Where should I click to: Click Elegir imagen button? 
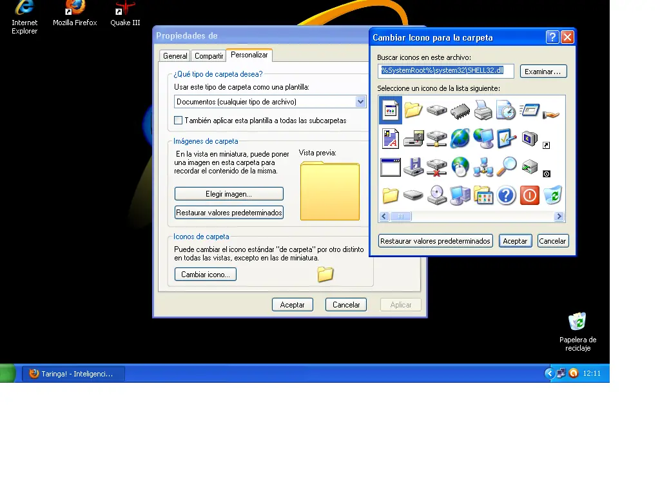point(229,194)
